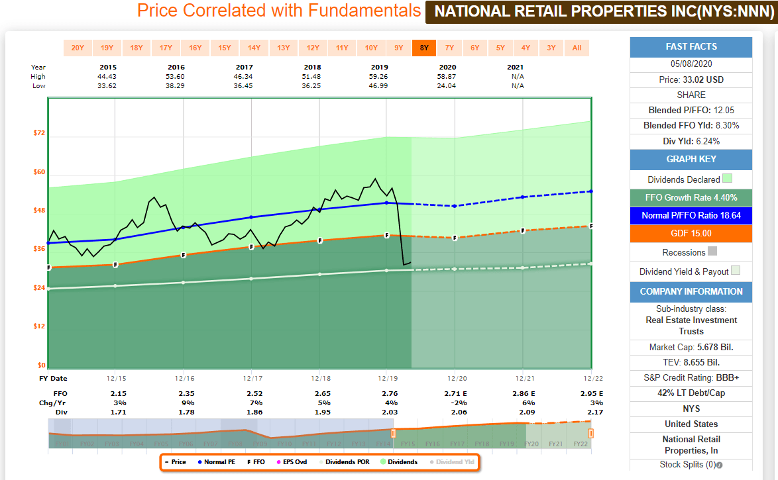Click the GDF 15.00 graph key entry

coord(691,233)
